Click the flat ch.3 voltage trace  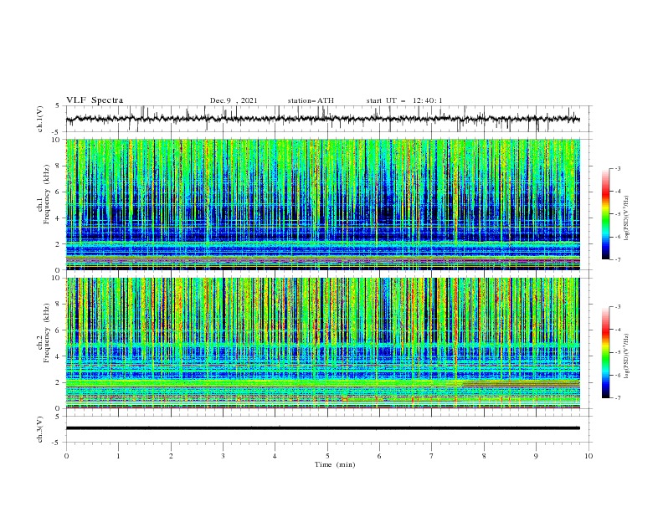322,428
